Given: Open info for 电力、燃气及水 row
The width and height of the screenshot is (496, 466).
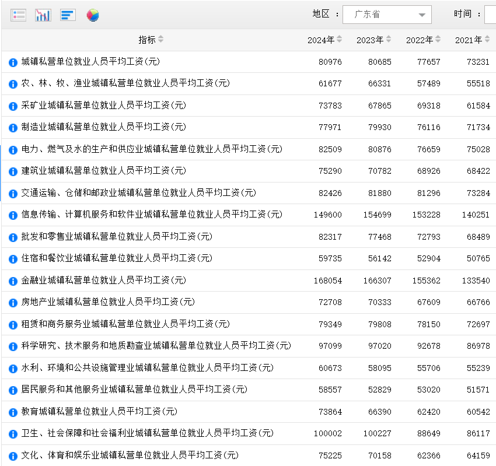Looking at the screenshot, I should [x=13, y=150].
